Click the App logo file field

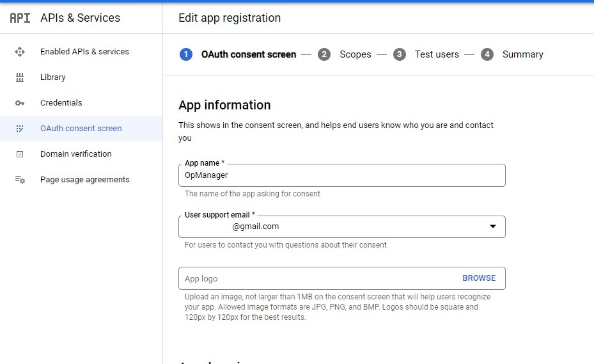click(x=313, y=278)
